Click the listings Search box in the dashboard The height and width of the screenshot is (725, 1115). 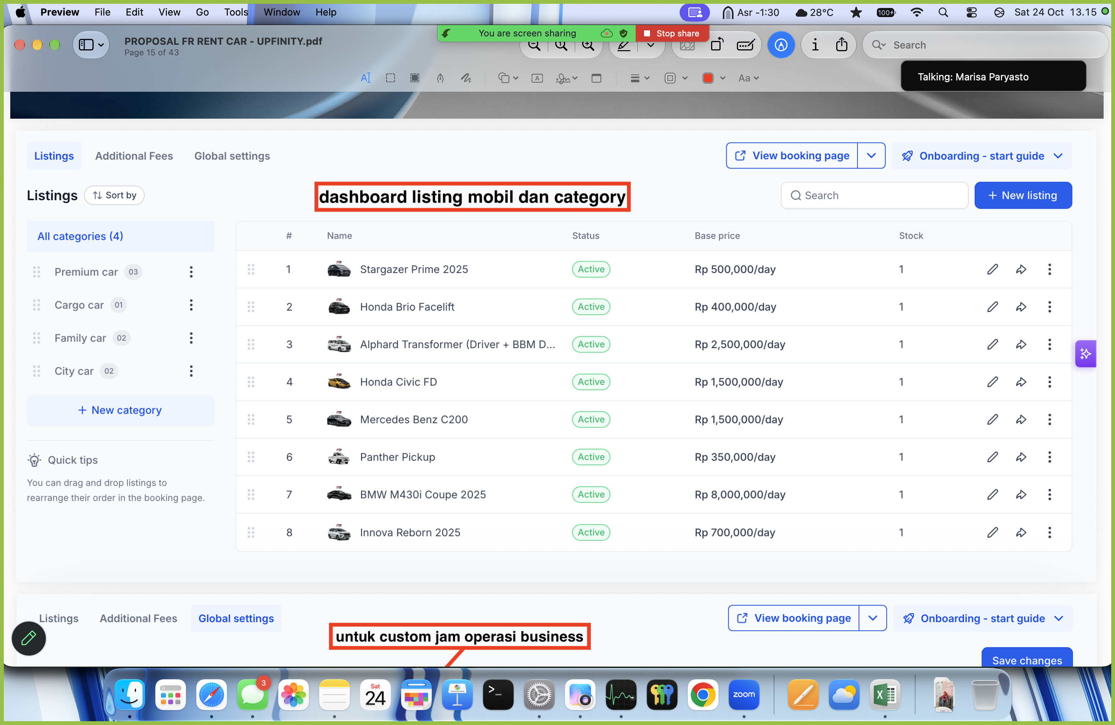pyautogui.click(x=874, y=195)
